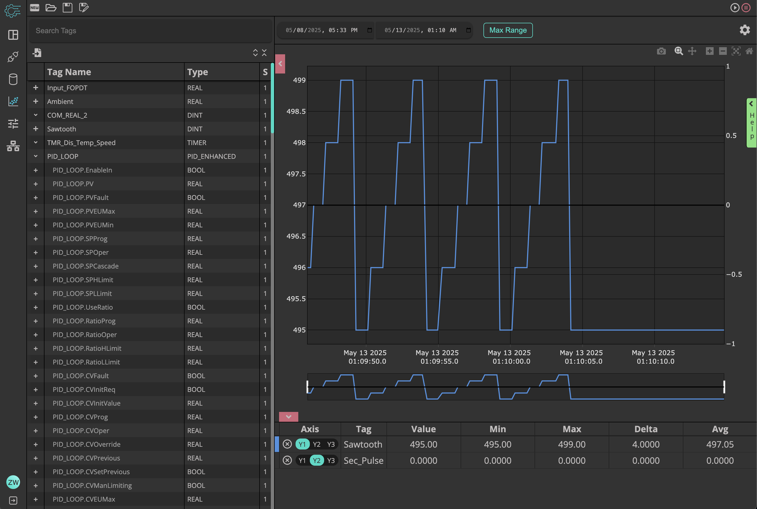Click the Max Range button
The width and height of the screenshot is (757, 509).
coord(508,30)
